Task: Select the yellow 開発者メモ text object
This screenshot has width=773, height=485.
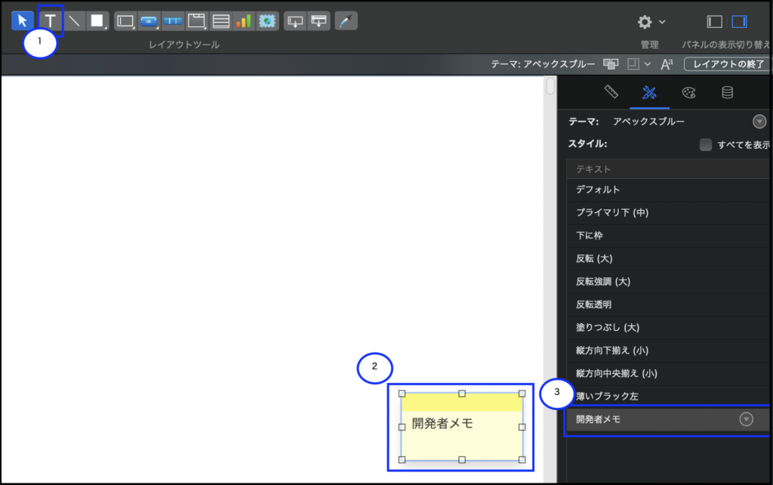Action: (x=461, y=425)
